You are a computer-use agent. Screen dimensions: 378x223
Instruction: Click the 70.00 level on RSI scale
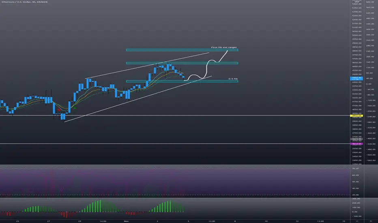355,169
